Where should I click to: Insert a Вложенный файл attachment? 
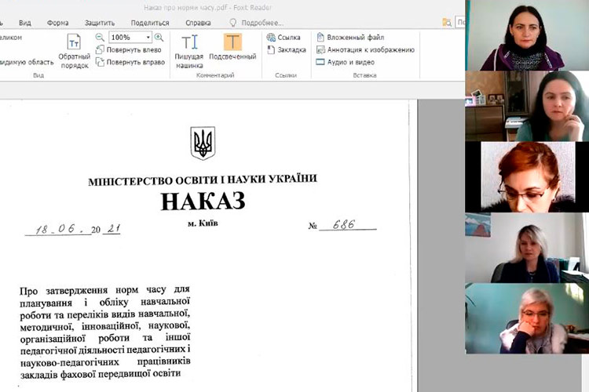click(x=350, y=37)
